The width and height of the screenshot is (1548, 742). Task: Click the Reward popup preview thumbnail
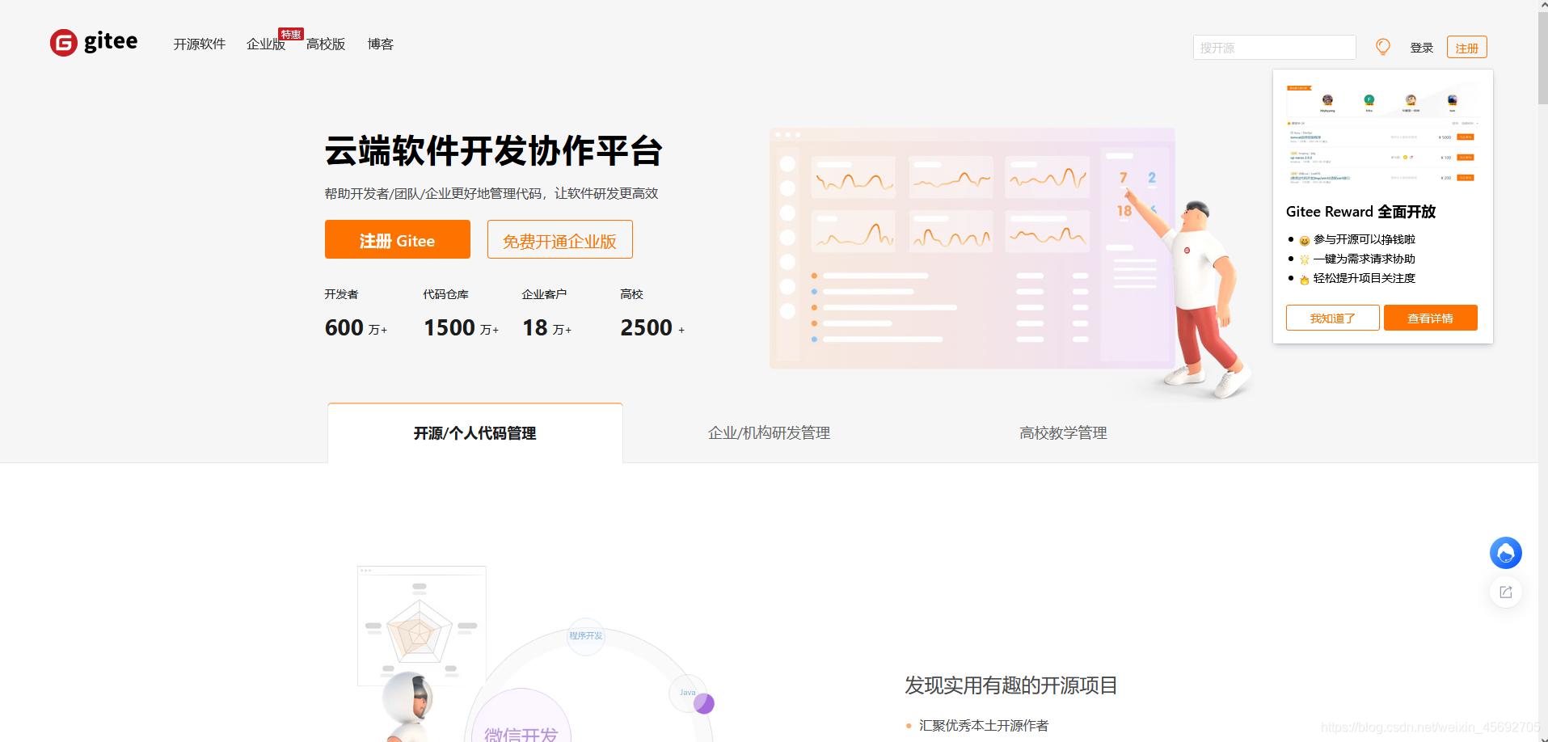[1382, 134]
